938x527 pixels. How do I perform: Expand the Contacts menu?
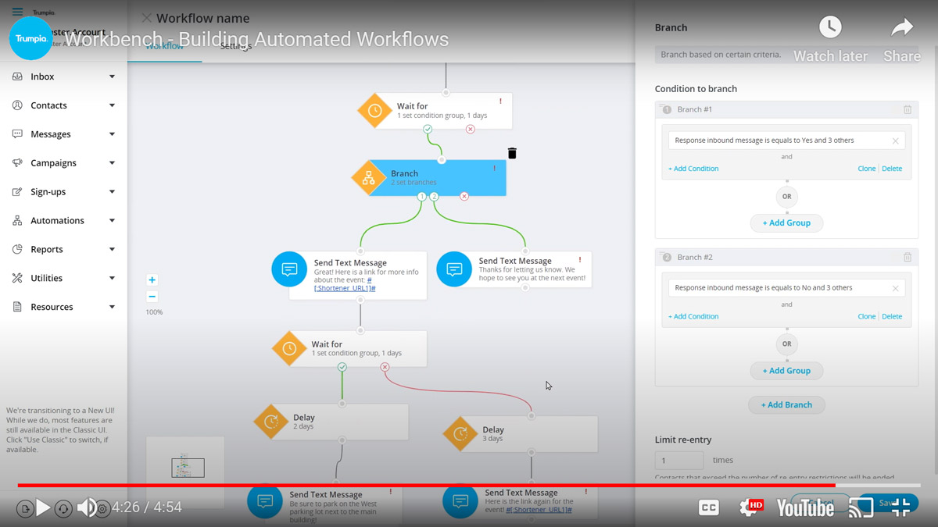click(x=112, y=105)
